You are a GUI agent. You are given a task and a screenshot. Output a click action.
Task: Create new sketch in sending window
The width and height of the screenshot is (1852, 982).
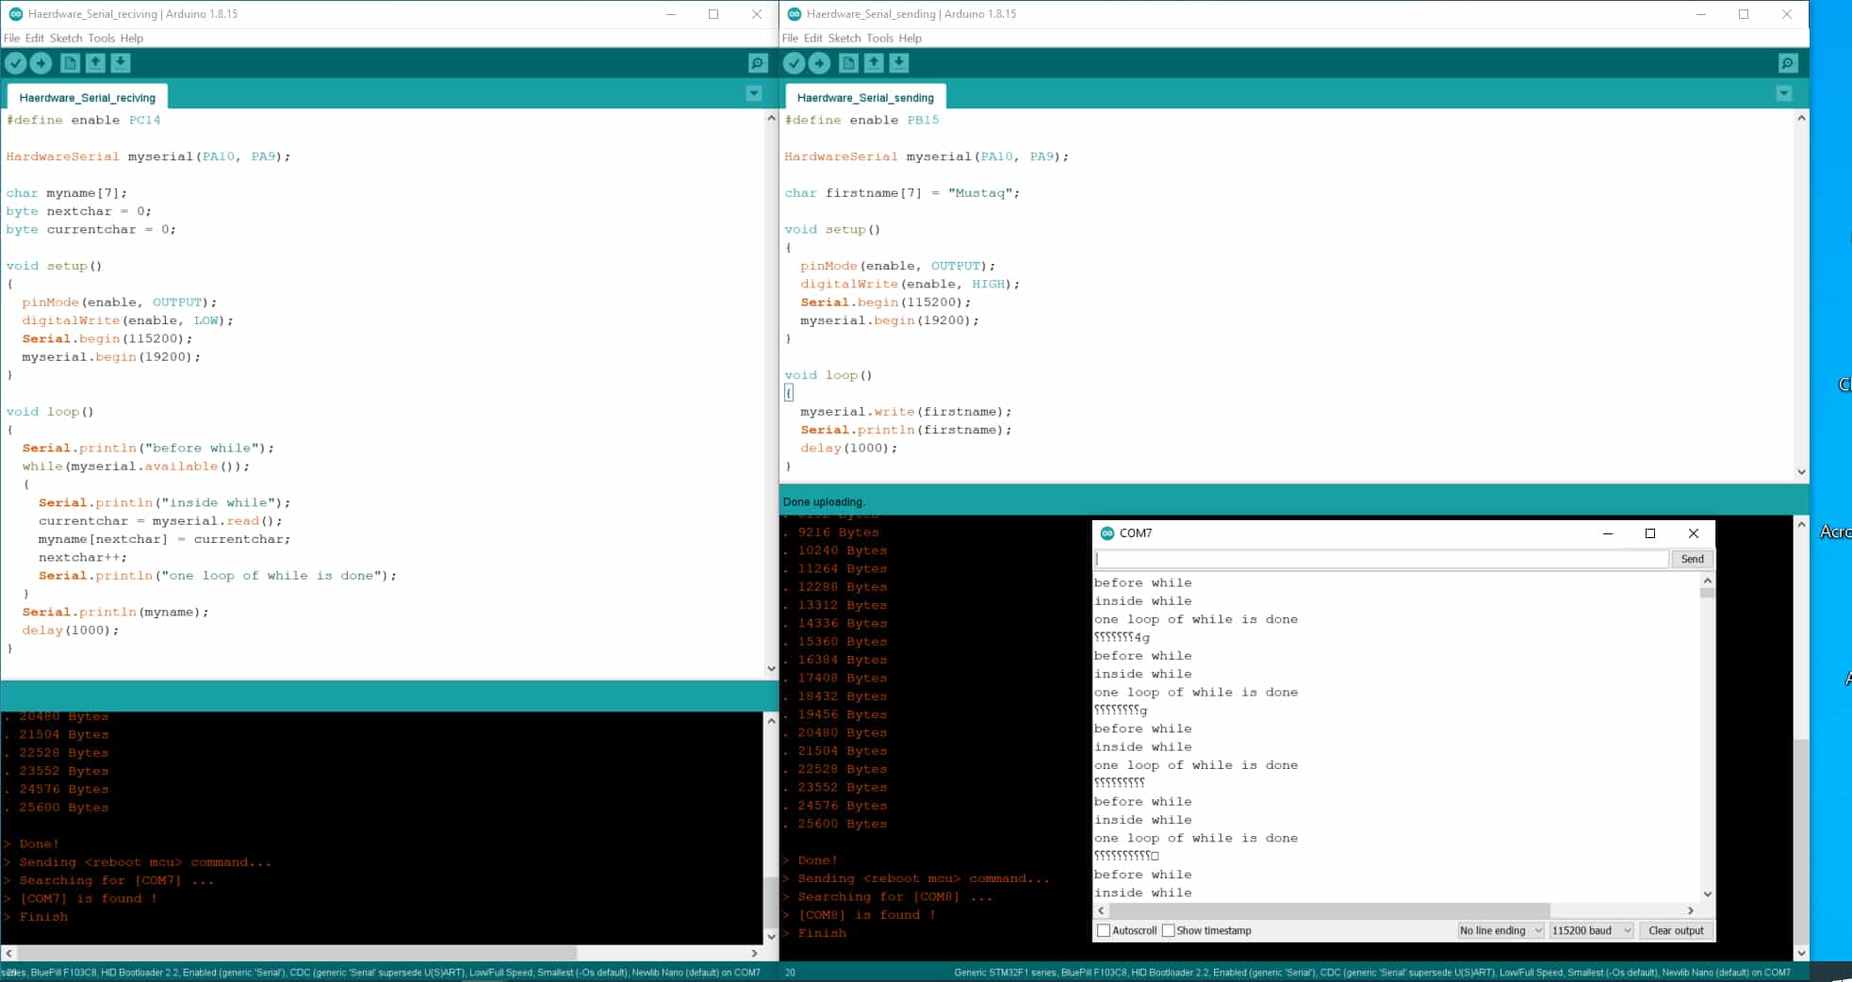(848, 63)
